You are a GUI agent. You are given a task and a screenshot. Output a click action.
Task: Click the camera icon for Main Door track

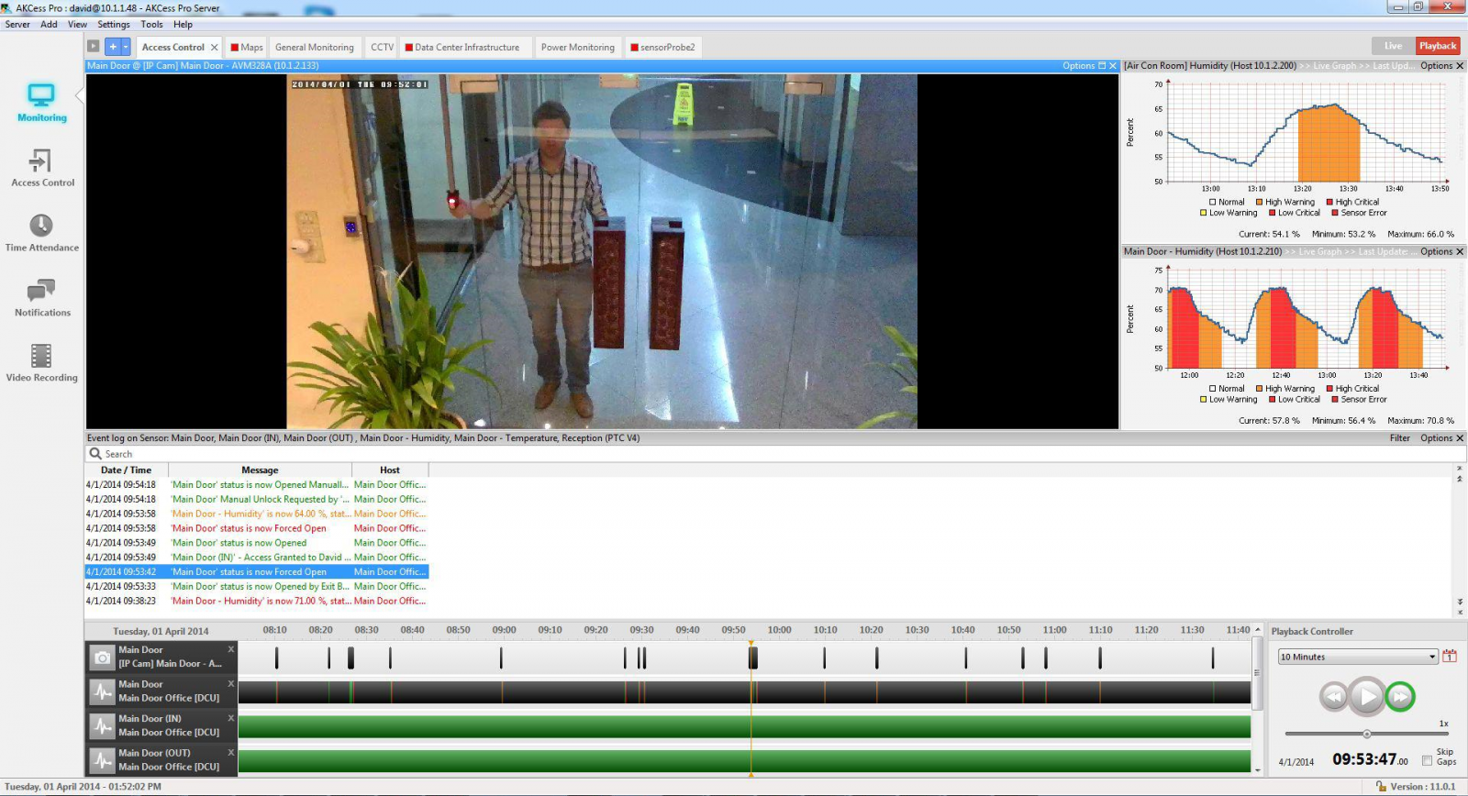coord(103,658)
